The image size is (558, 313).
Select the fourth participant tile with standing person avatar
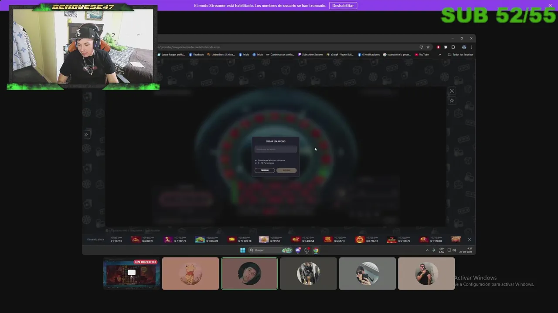(x=308, y=273)
